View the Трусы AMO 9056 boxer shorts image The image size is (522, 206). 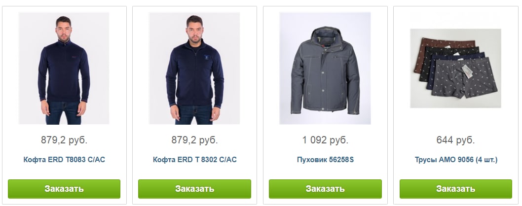[455, 68]
